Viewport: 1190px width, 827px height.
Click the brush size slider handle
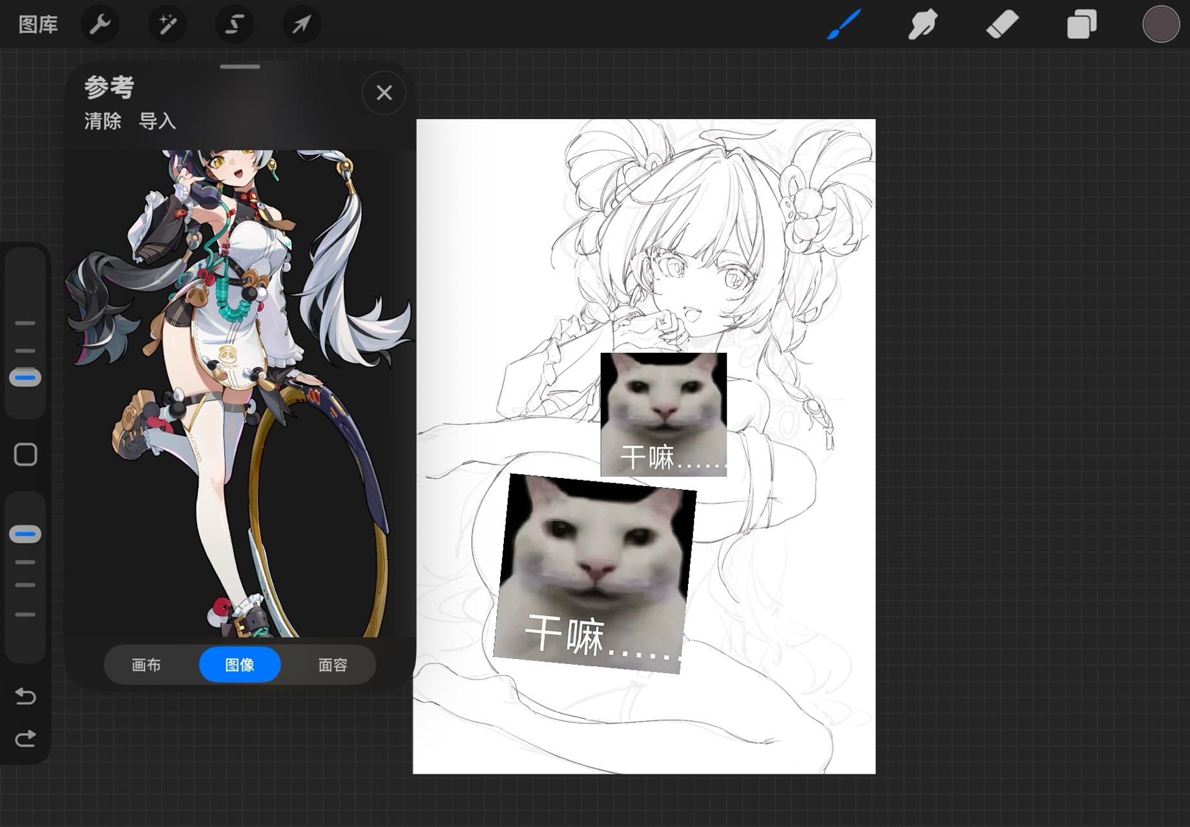[26, 377]
